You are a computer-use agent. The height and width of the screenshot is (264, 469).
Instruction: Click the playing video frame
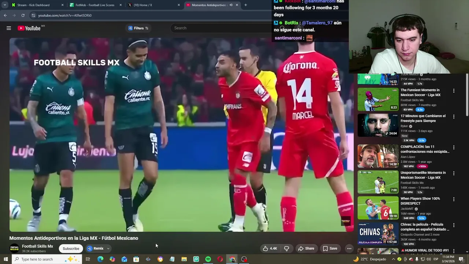pyautogui.click(x=181, y=135)
